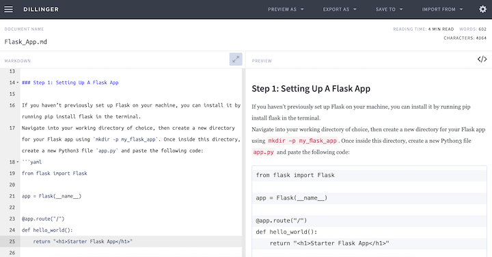Click line number 16 in gutter
Viewport: 492px width, 257px height.
click(x=12, y=105)
